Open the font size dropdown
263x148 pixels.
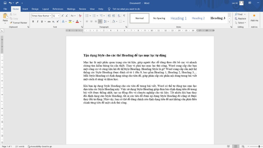coord(59,16)
